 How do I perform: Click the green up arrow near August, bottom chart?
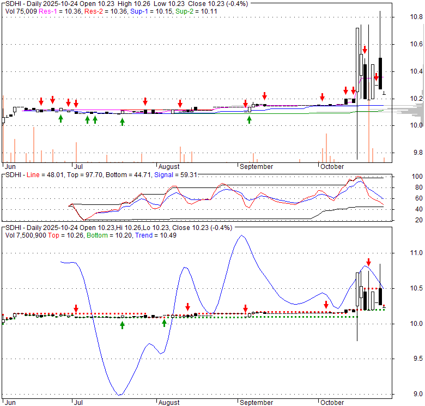(x=164, y=323)
